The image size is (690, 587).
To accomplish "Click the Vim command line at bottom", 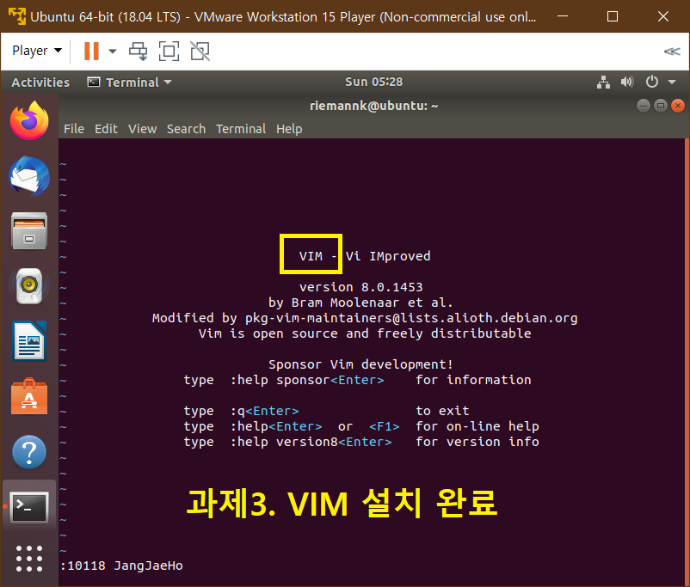I will pos(372,566).
